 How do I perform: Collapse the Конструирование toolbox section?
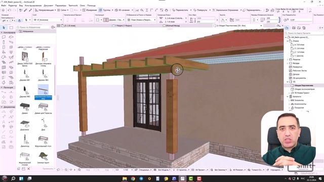coord(2,32)
